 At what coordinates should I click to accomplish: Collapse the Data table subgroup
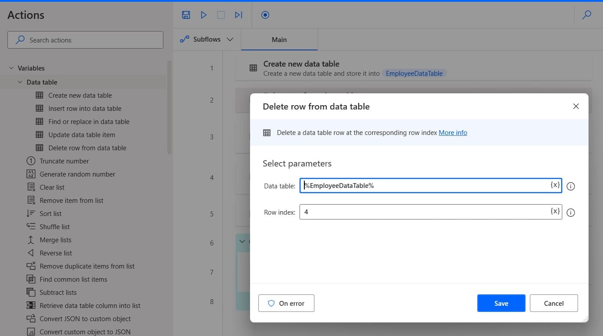click(20, 82)
